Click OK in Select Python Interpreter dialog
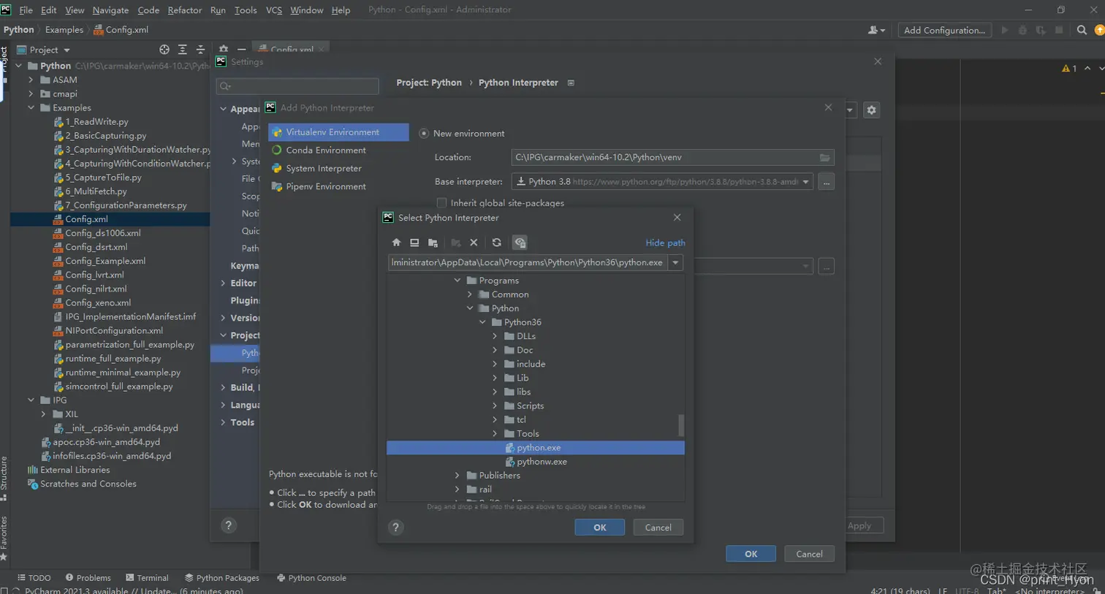The height and width of the screenshot is (594, 1105). tap(599, 528)
